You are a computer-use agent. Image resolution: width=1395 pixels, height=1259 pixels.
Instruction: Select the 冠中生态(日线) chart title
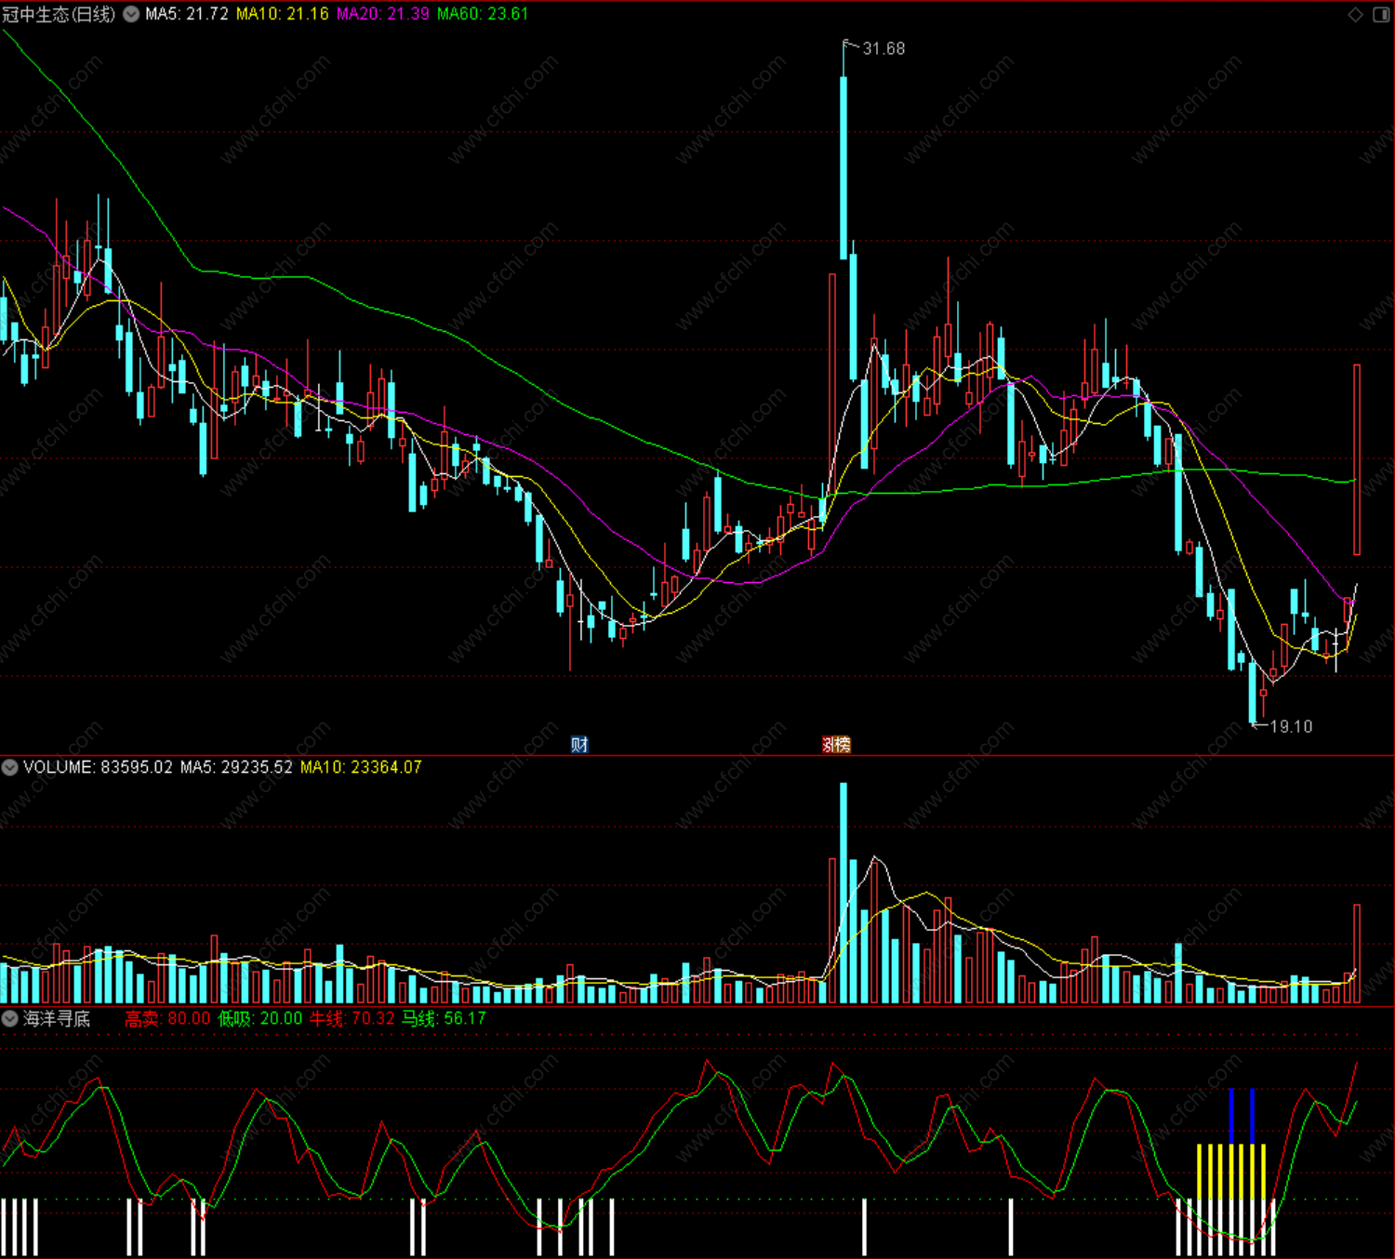pyautogui.click(x=60, y=14)
